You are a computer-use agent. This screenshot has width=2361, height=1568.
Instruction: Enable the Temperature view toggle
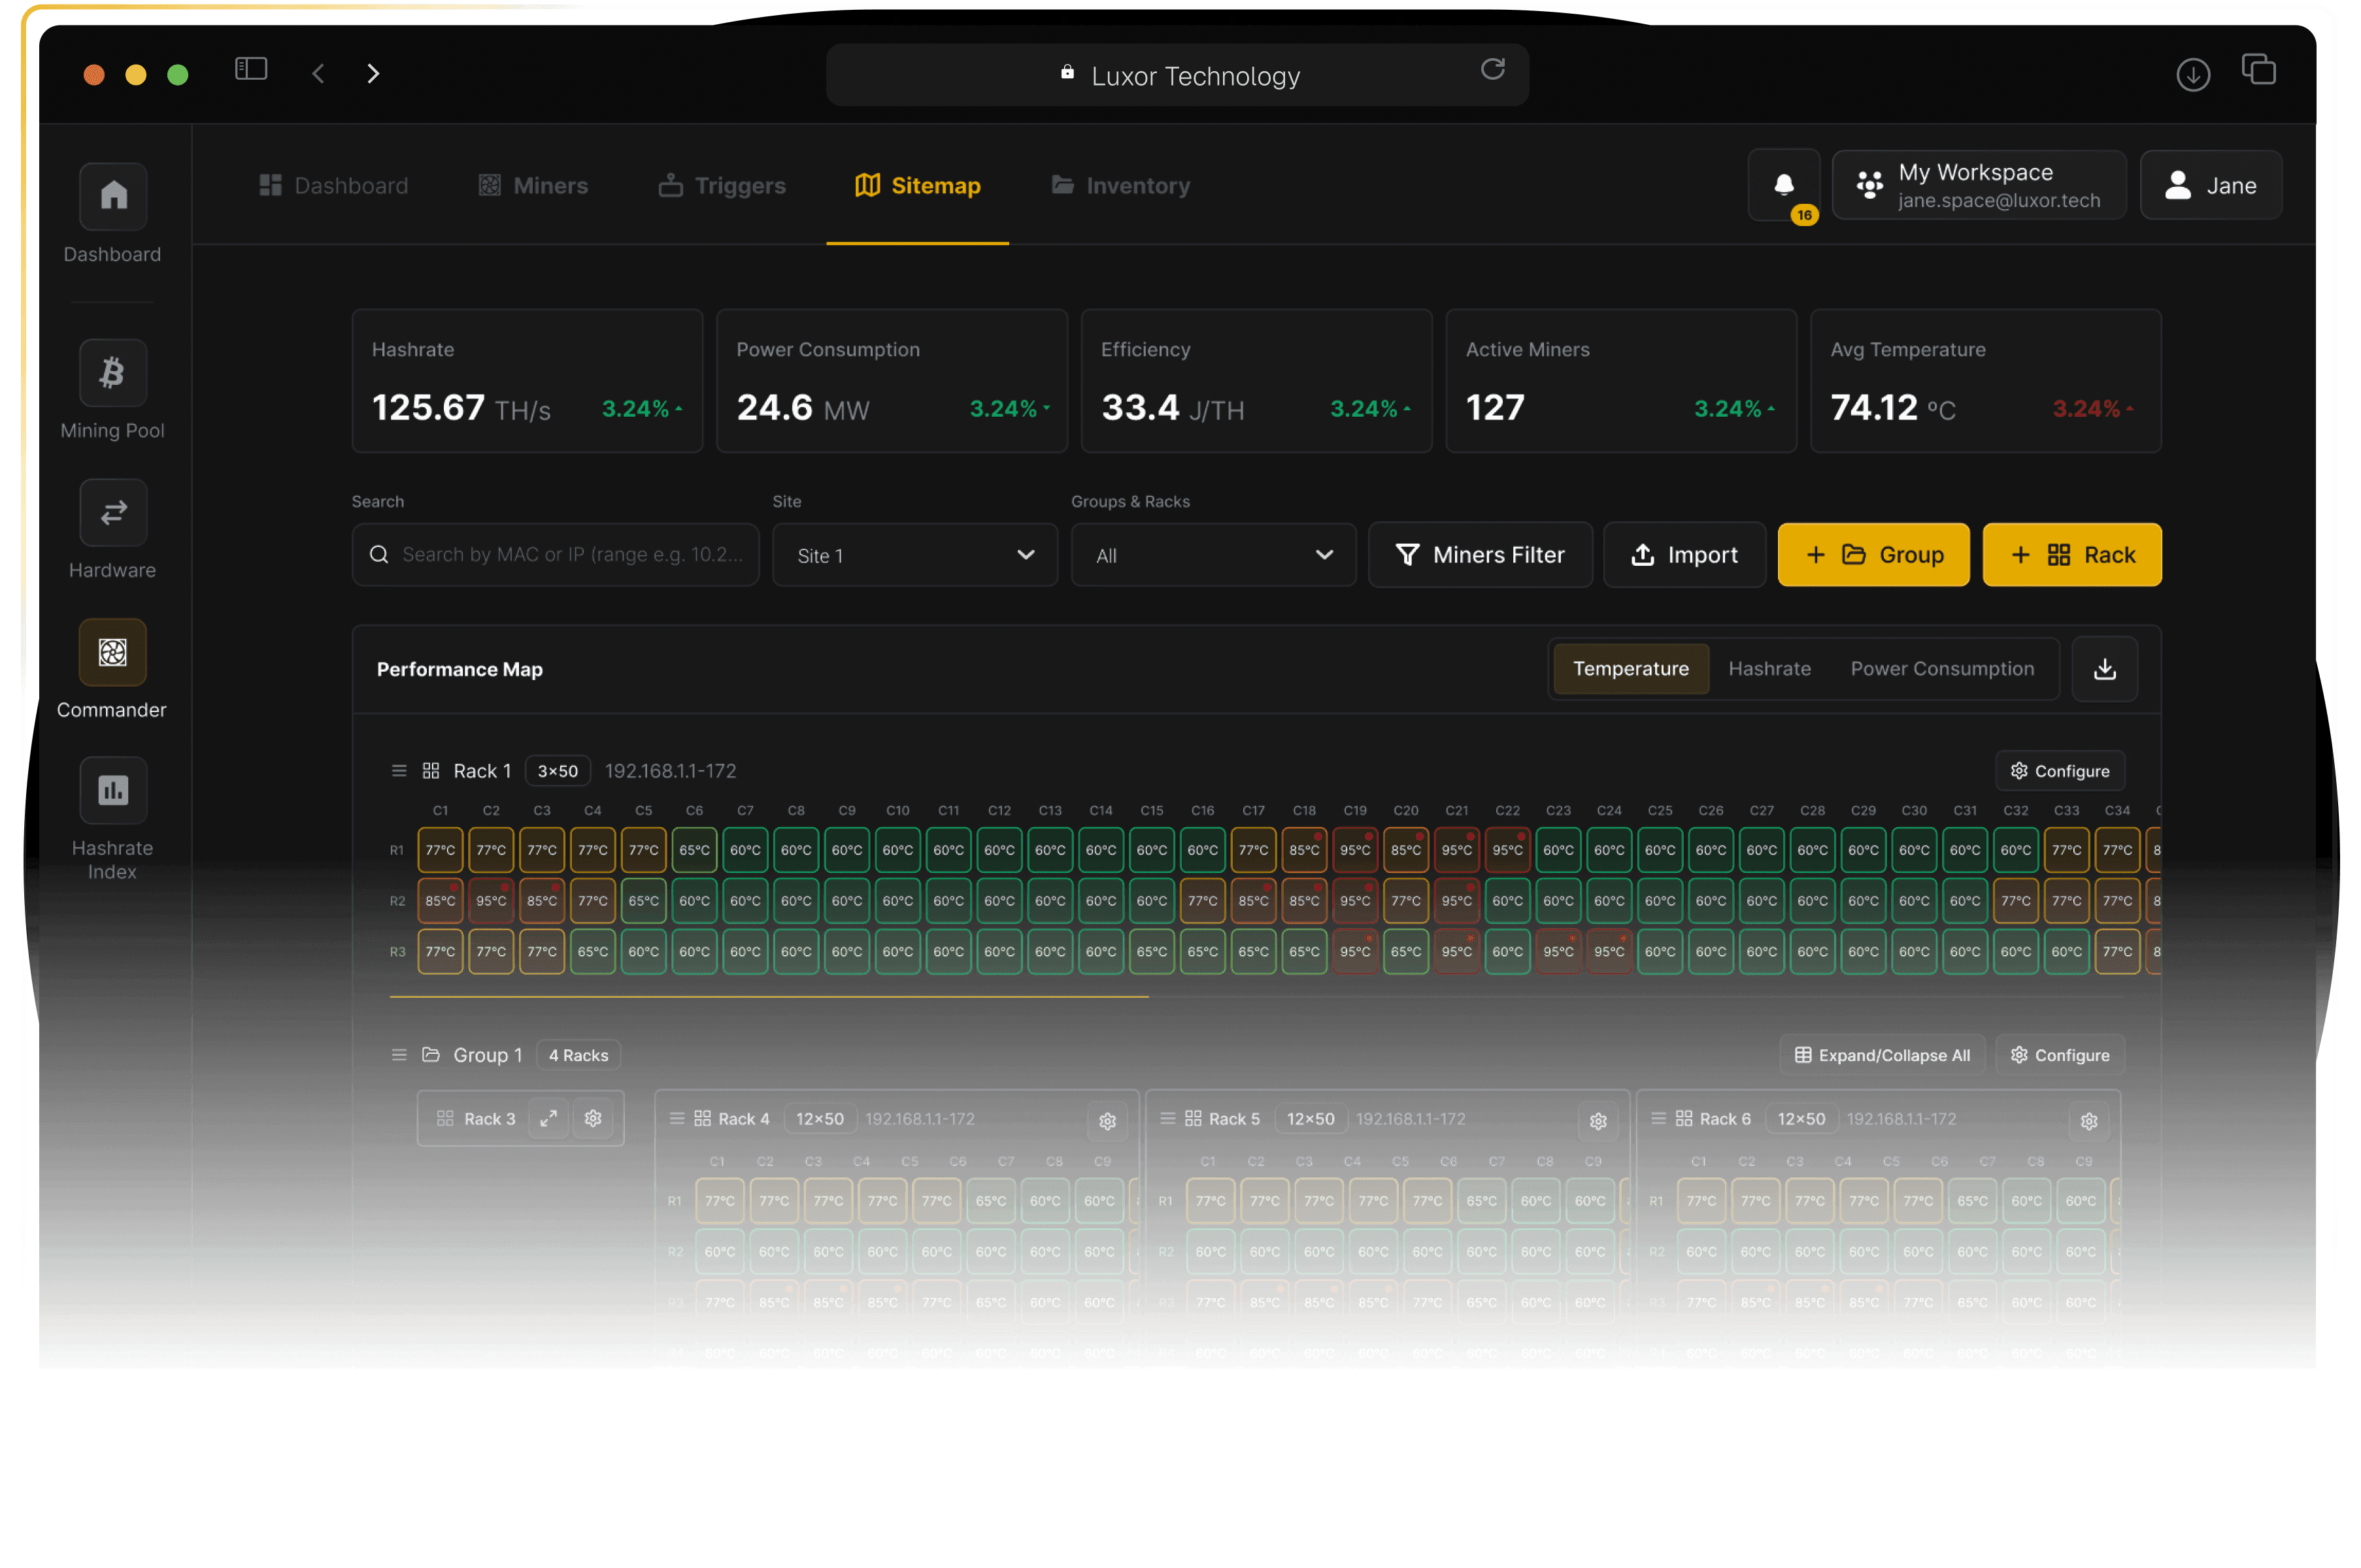1630,668
